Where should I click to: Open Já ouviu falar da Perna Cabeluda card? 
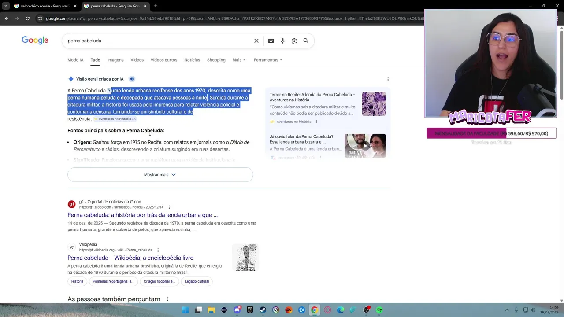[328, 146]
